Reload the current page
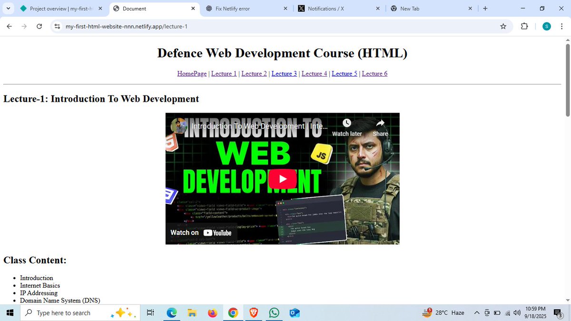The image size is (571, 321). click(39, 26)
